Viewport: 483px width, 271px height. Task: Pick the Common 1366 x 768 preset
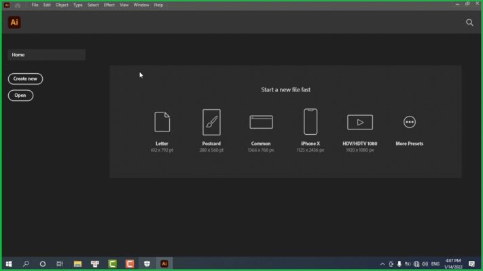(x=261, y=122)
